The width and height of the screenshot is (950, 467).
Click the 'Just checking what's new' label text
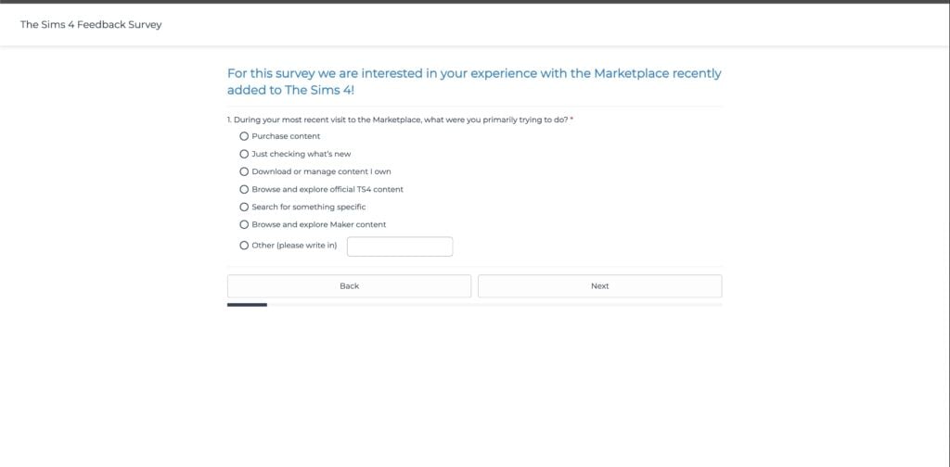[302, 154]
